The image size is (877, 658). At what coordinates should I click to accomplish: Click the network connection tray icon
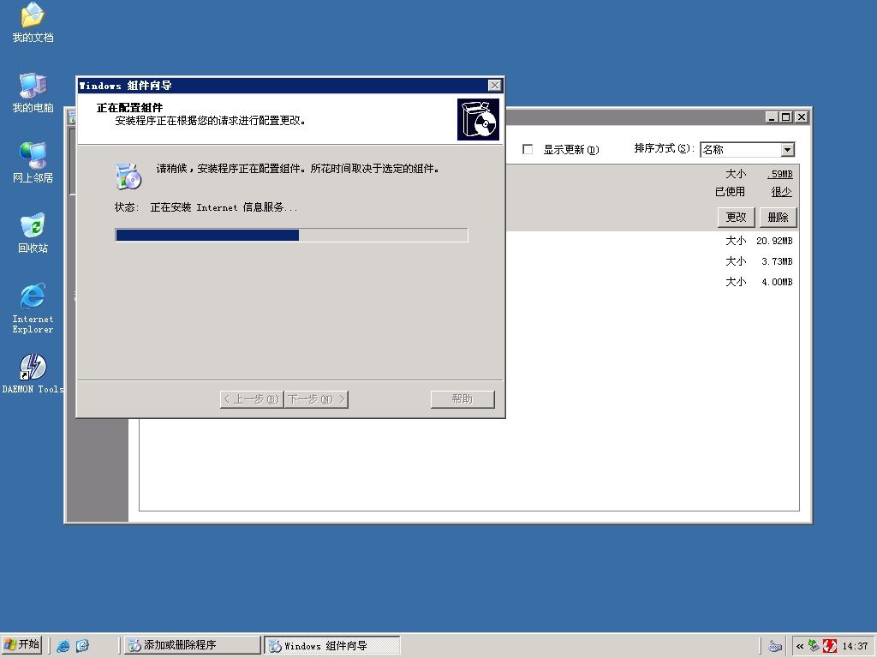(x=814, y=646)
